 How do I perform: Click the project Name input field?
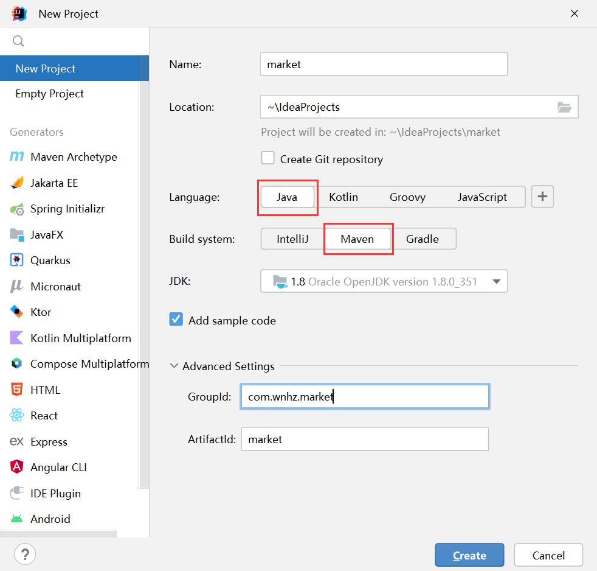384,65
